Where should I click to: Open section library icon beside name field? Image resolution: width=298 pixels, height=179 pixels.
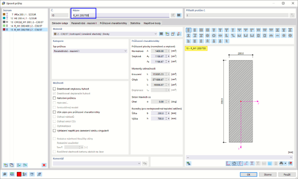pyautogui.click(x=179, y=15)
